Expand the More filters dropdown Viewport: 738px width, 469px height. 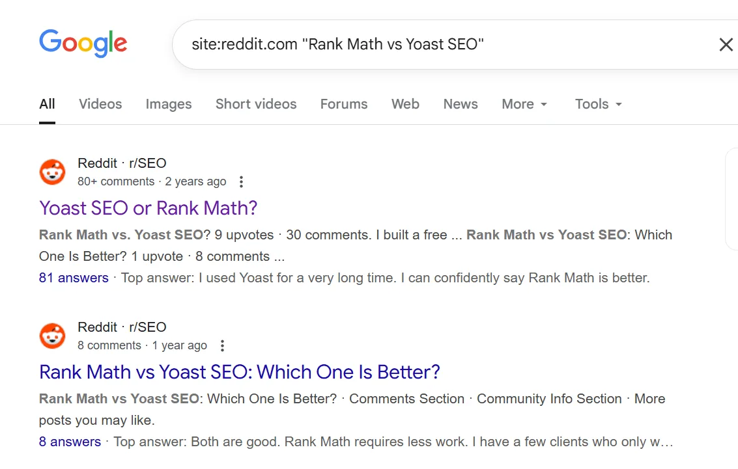point(524,104)
